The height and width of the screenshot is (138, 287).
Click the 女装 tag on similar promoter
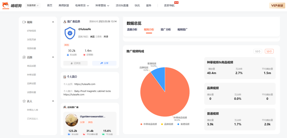82,122
